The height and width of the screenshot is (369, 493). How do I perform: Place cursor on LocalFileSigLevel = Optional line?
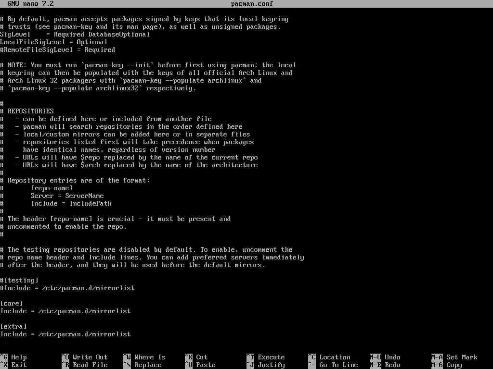coord(54,42)
